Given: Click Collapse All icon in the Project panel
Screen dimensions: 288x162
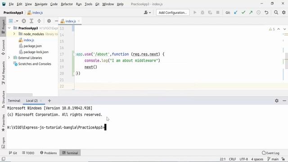Looking at the screenshot, I should (x=39, y=21).
